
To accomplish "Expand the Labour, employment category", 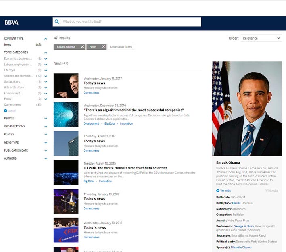I will [46, 65].
